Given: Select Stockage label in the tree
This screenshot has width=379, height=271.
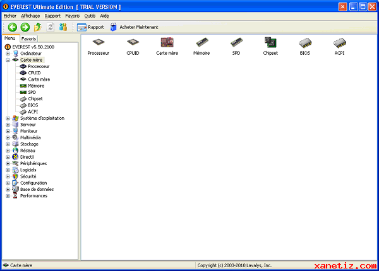Looking at the screenshot, I should coord(29,144).
